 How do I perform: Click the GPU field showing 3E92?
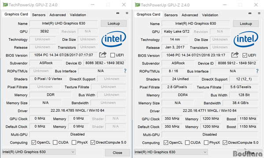tap(44, 32)
